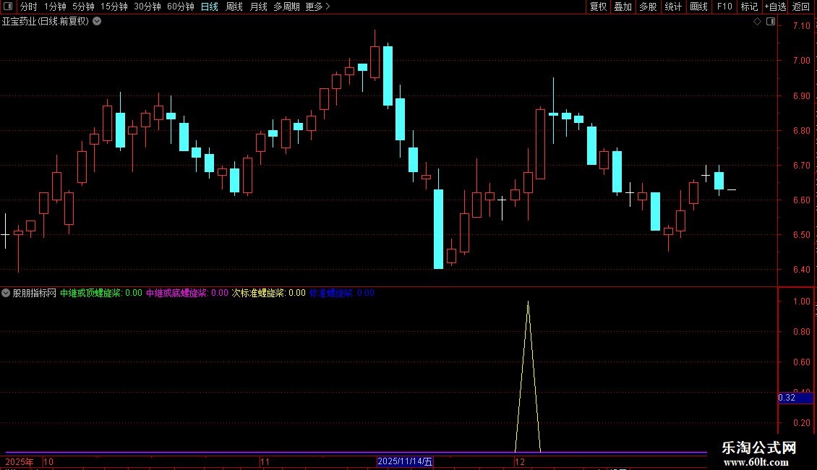Open the 股朋指标网 indicator dropdown arrow
Screen dimensions: 817x470
6,293
